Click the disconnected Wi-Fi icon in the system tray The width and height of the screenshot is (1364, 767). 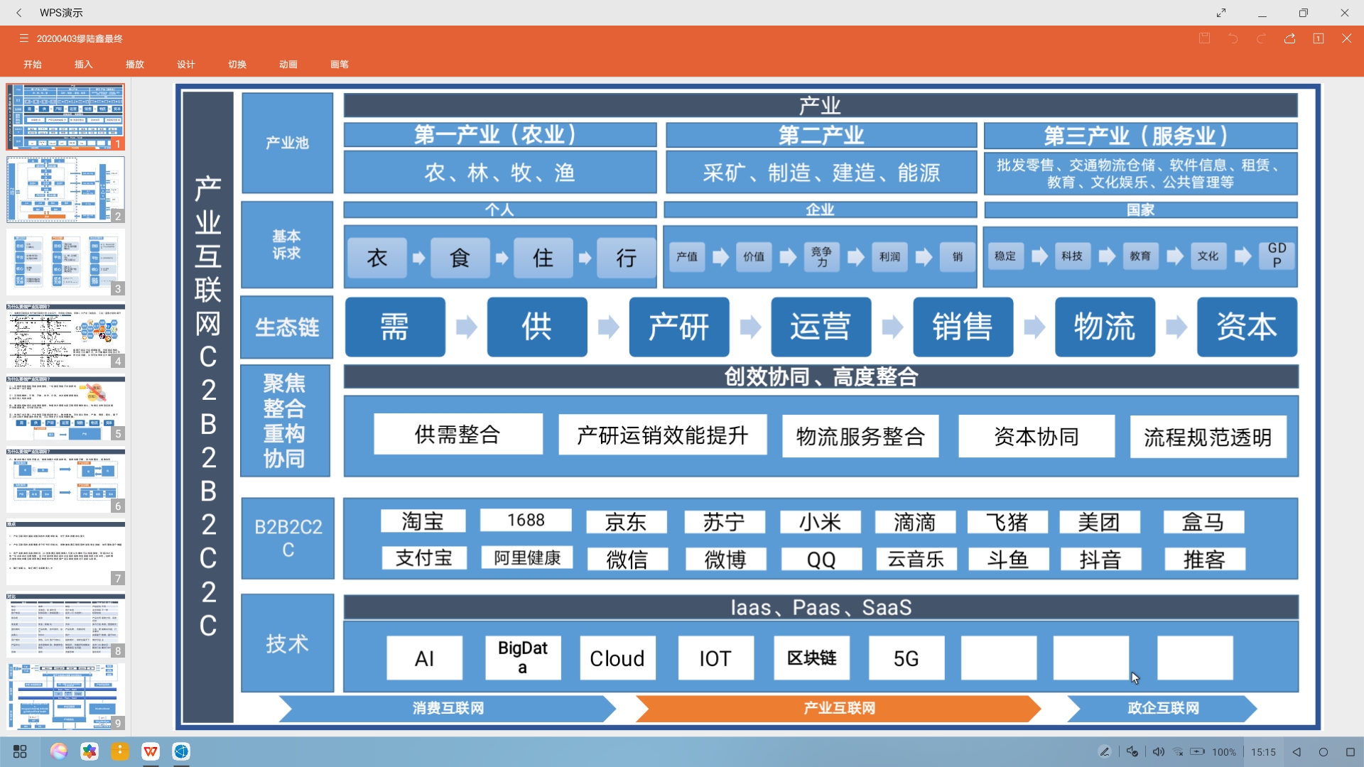pos(1178,751)
